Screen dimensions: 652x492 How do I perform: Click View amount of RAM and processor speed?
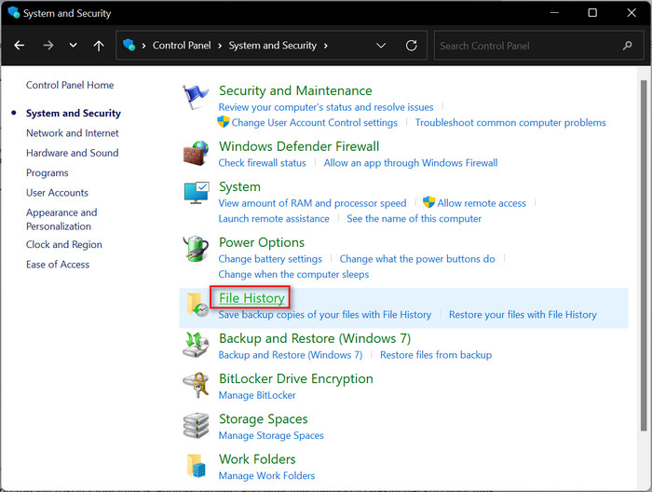312,203
